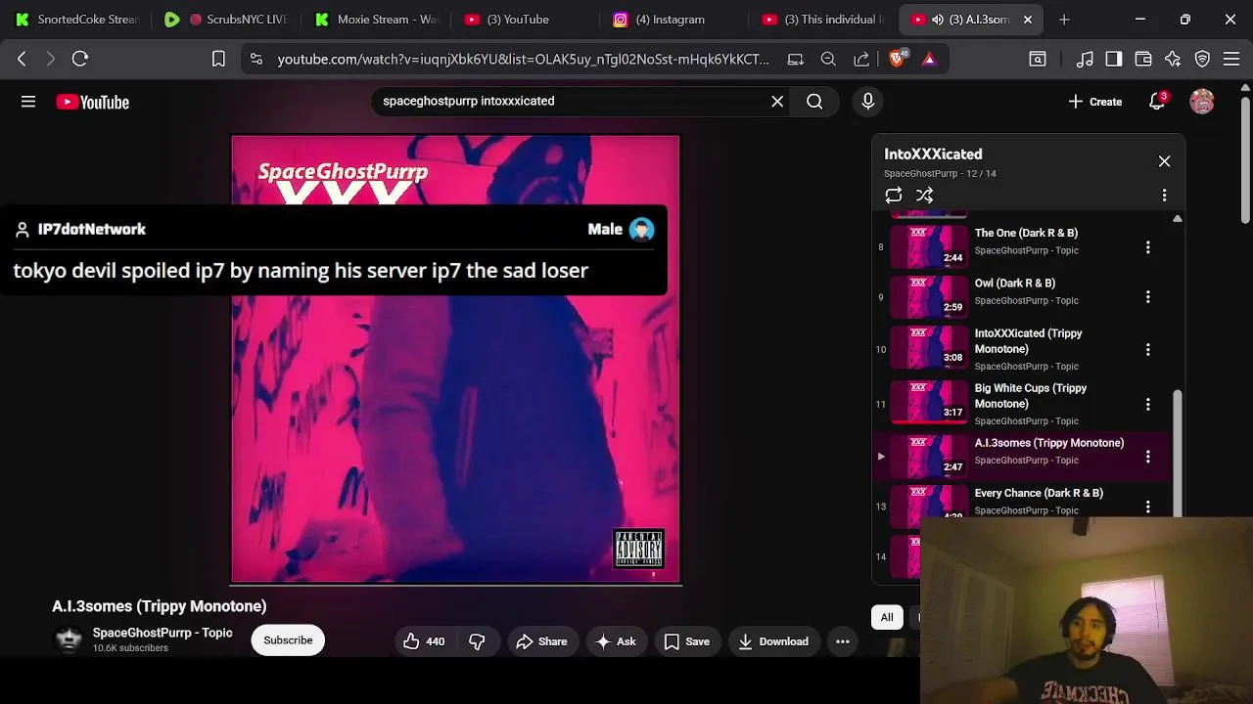
Task: Open the SpaceGhostPurrp channel avatar
Action: [69, 640]
